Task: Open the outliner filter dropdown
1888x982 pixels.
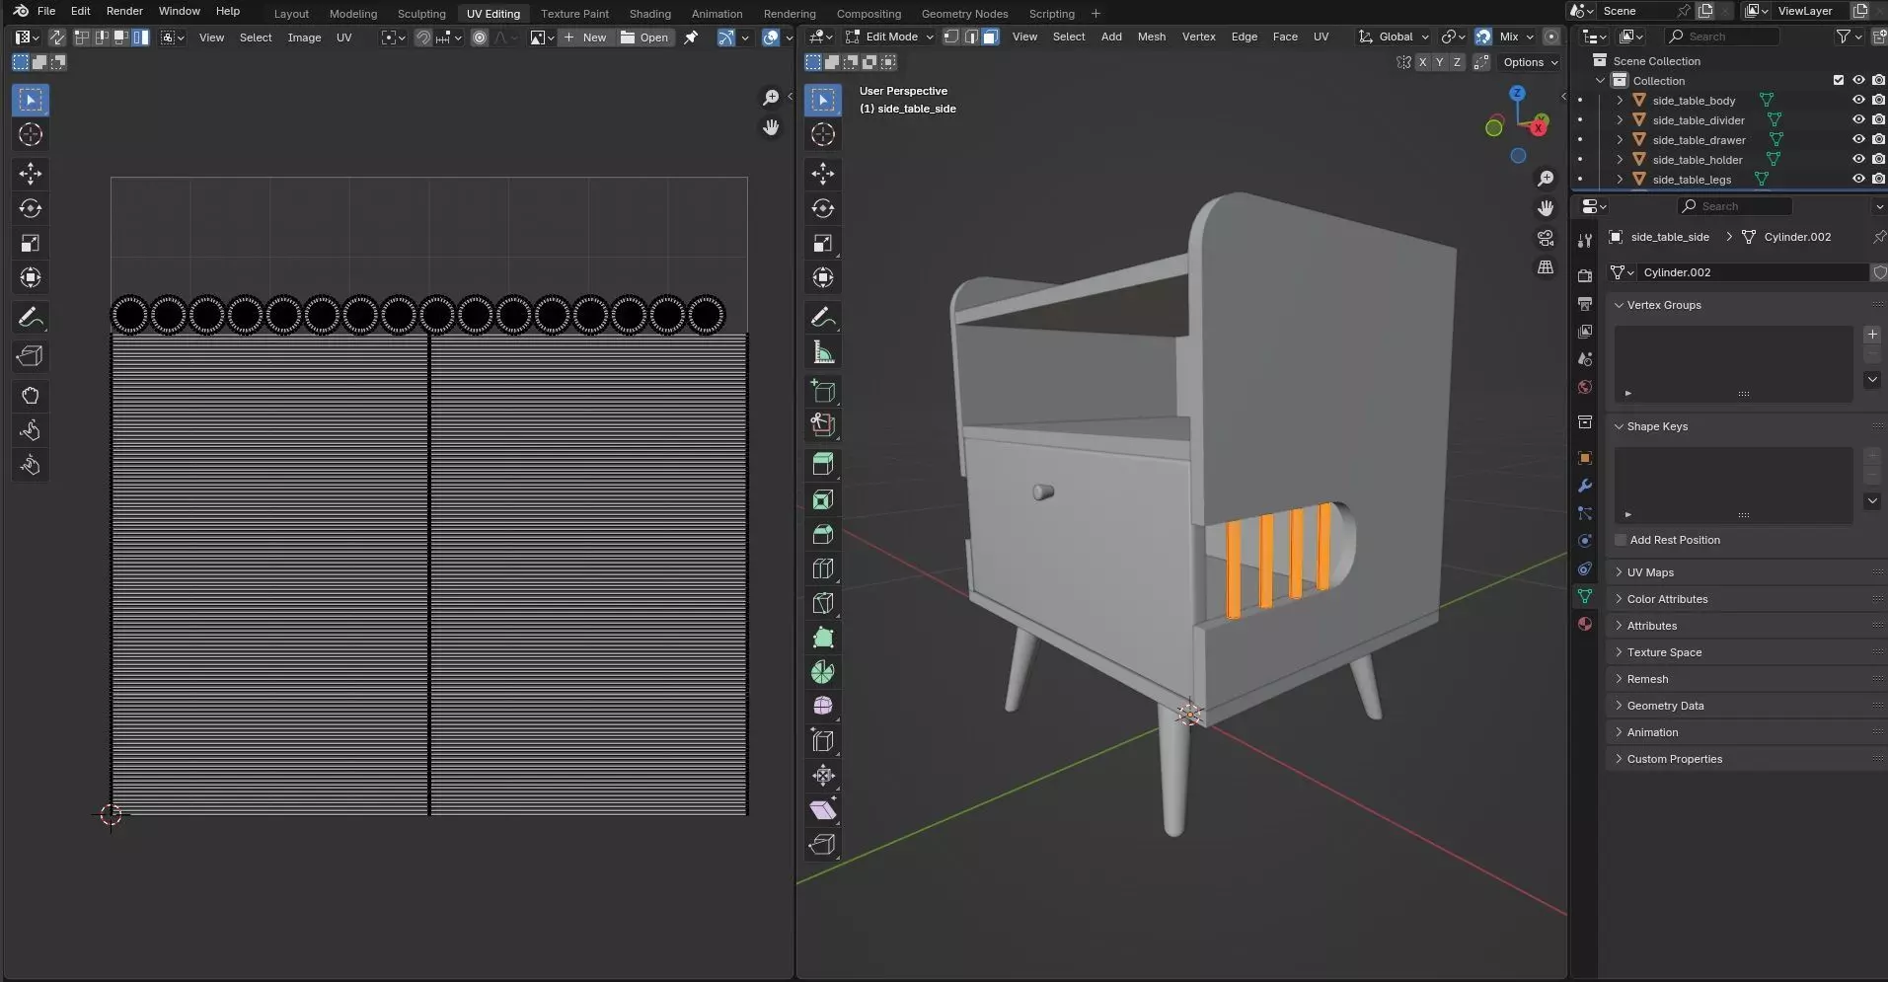Action: tap(1849, 37)
